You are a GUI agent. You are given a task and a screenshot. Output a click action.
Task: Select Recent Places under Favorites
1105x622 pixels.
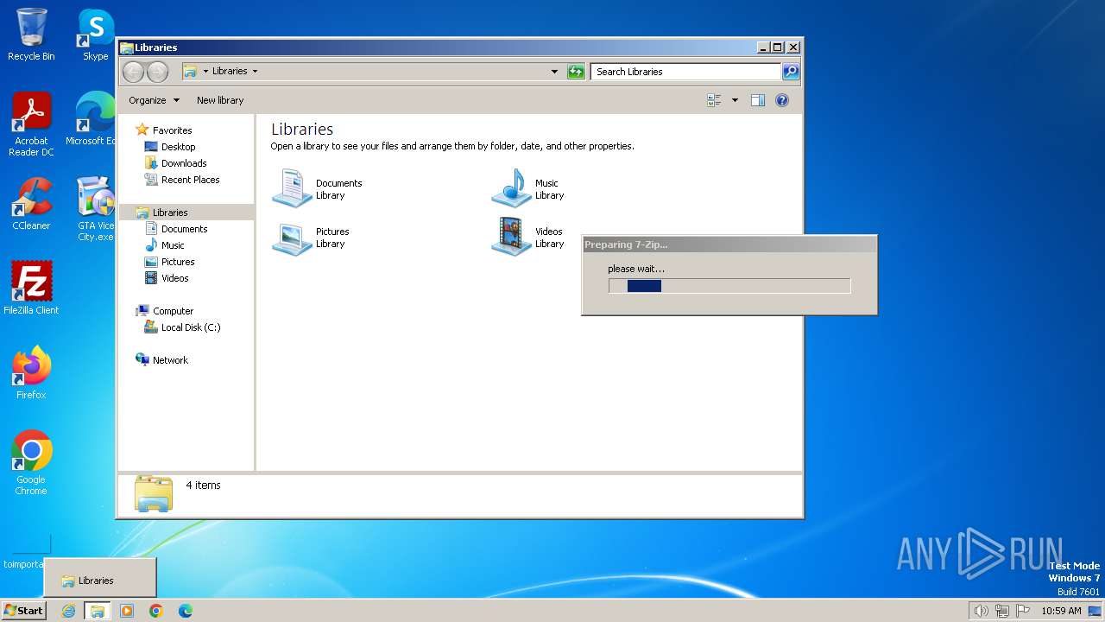click(x=190, y=180)
